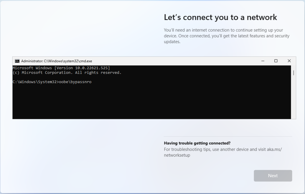Maximize the cmd.exe window
Viewport: 305px width, 194px height.
pos(276,61)
